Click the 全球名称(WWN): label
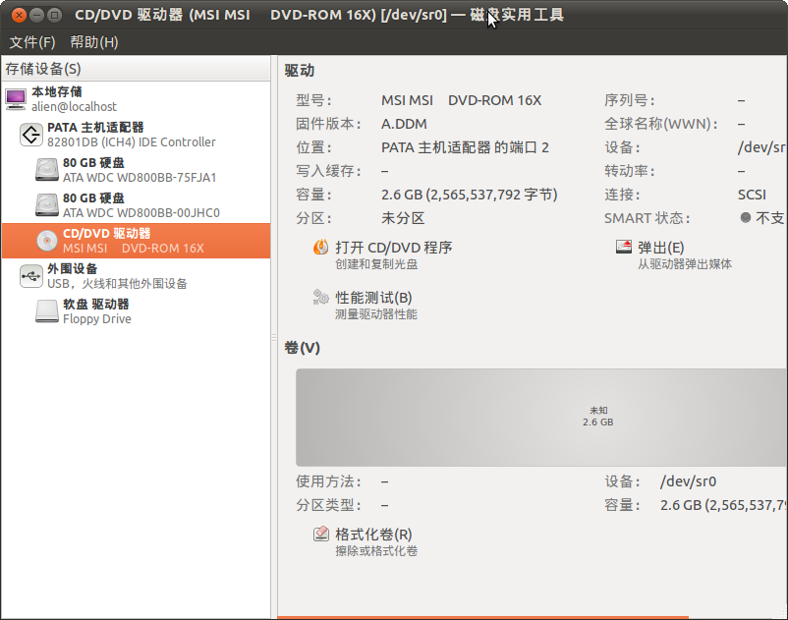 (x=661, y=124)
